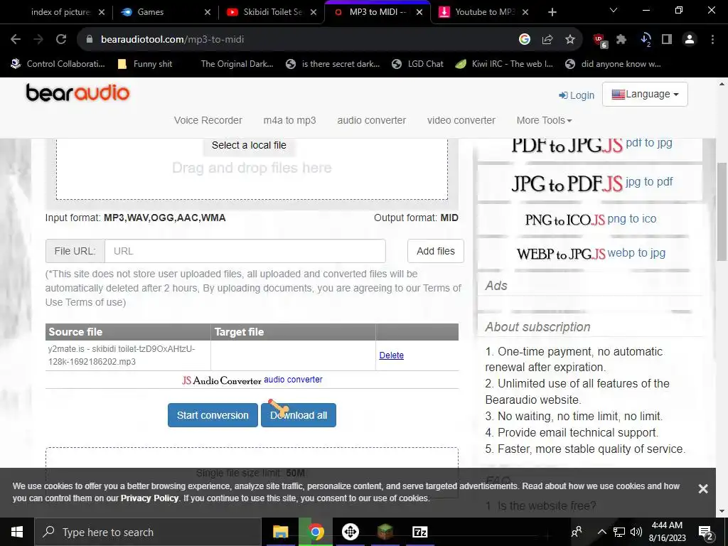Expand the More Tools dropdown
The height and width of the screenshot is (546, 728).
coord(544,120)
